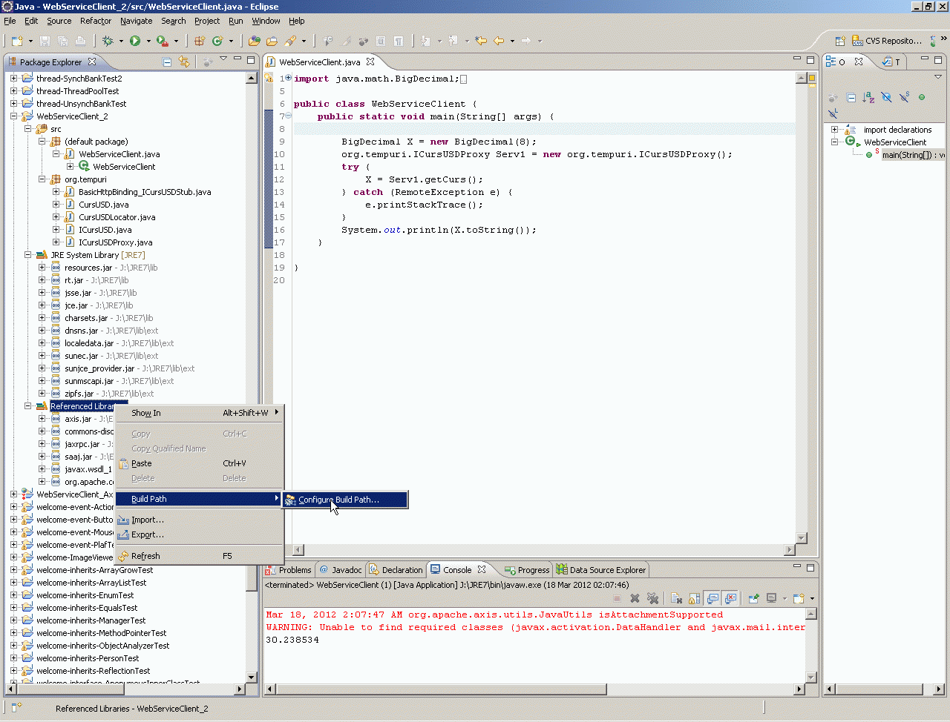Click Refresh in the context menu

tap(145, 556)
